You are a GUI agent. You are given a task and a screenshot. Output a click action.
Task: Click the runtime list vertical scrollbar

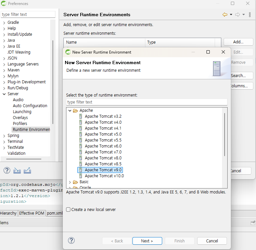[x=225, y=135]
